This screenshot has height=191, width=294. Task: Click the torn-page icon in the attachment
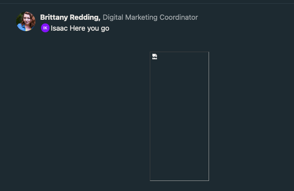tap(155, 57)
